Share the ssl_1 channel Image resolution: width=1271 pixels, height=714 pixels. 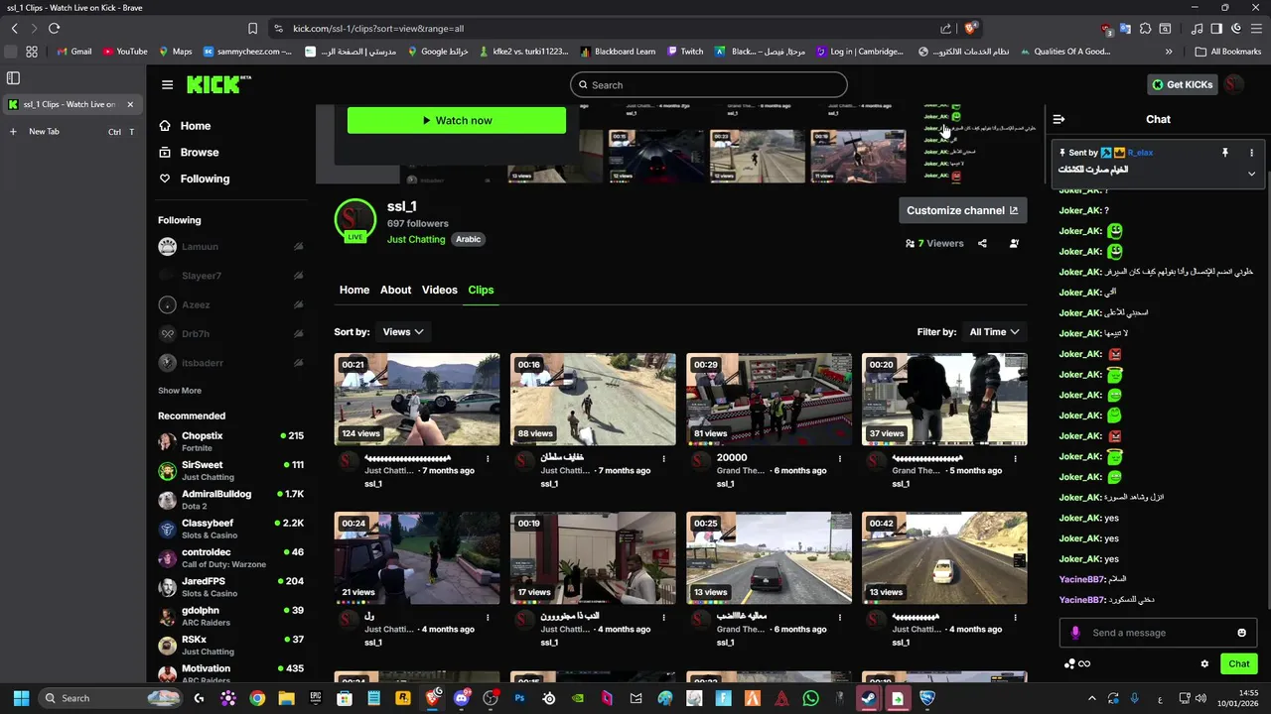(x=982, y=243)
